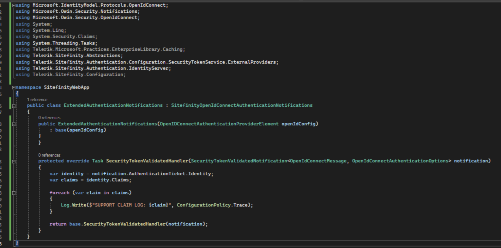Click 'AuthenticationTicket' in the identity assignment
The image size is (501, 248).
pyautogui.click(x=157, y=174)
